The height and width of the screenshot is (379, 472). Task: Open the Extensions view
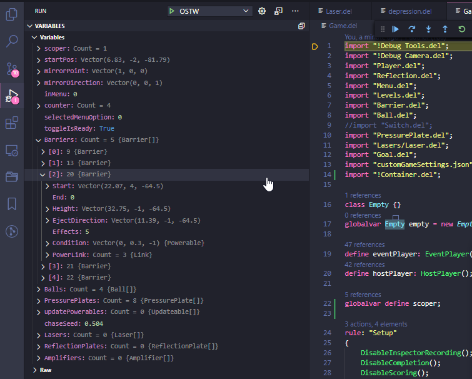tap(12, 123)
